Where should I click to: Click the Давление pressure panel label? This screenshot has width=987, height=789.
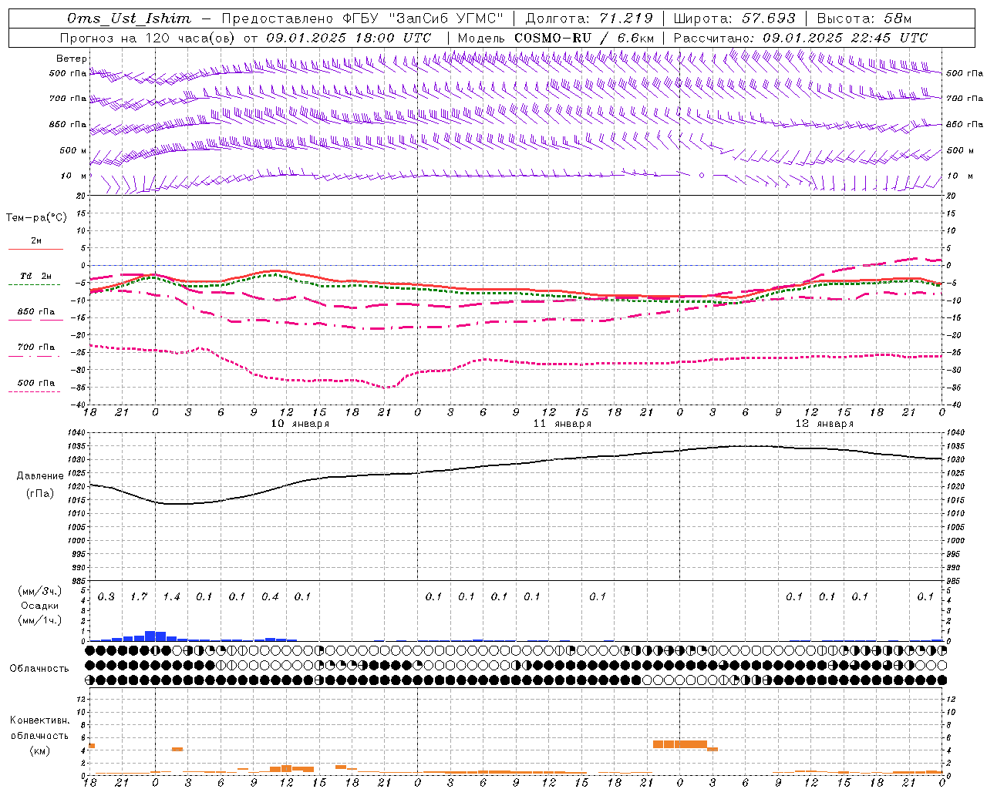click(x=40, y=476)
